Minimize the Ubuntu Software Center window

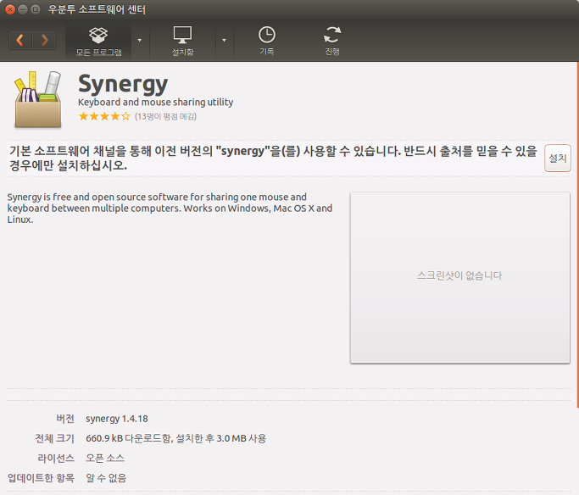23,9
